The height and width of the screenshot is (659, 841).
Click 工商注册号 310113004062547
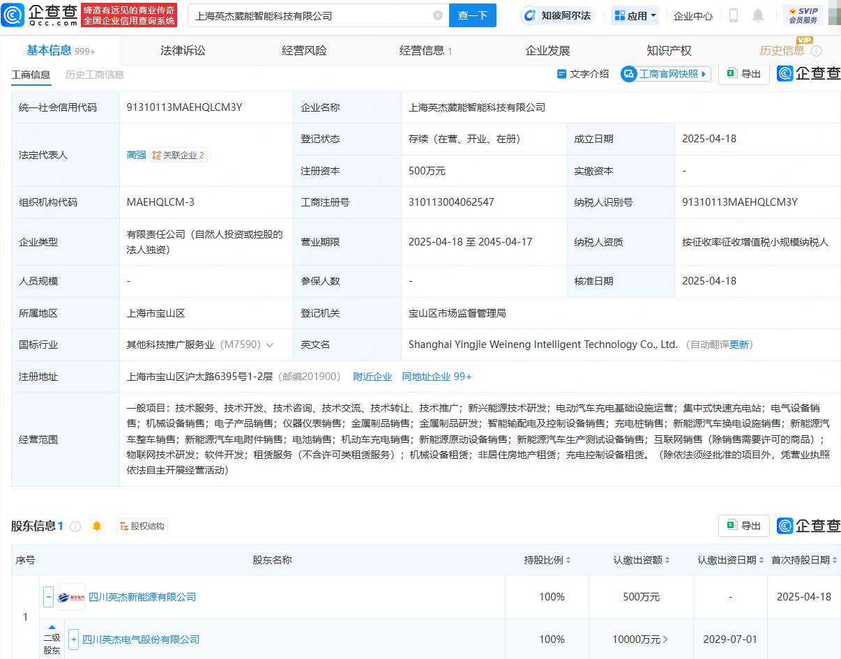(x=451, y=202)
